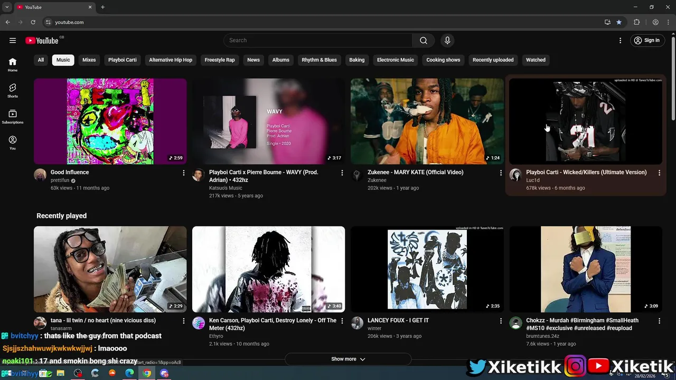Start voice search with the microphone icon
This screenshot has height=380, width=676.
pyautogui.click(x=447, y=41)
